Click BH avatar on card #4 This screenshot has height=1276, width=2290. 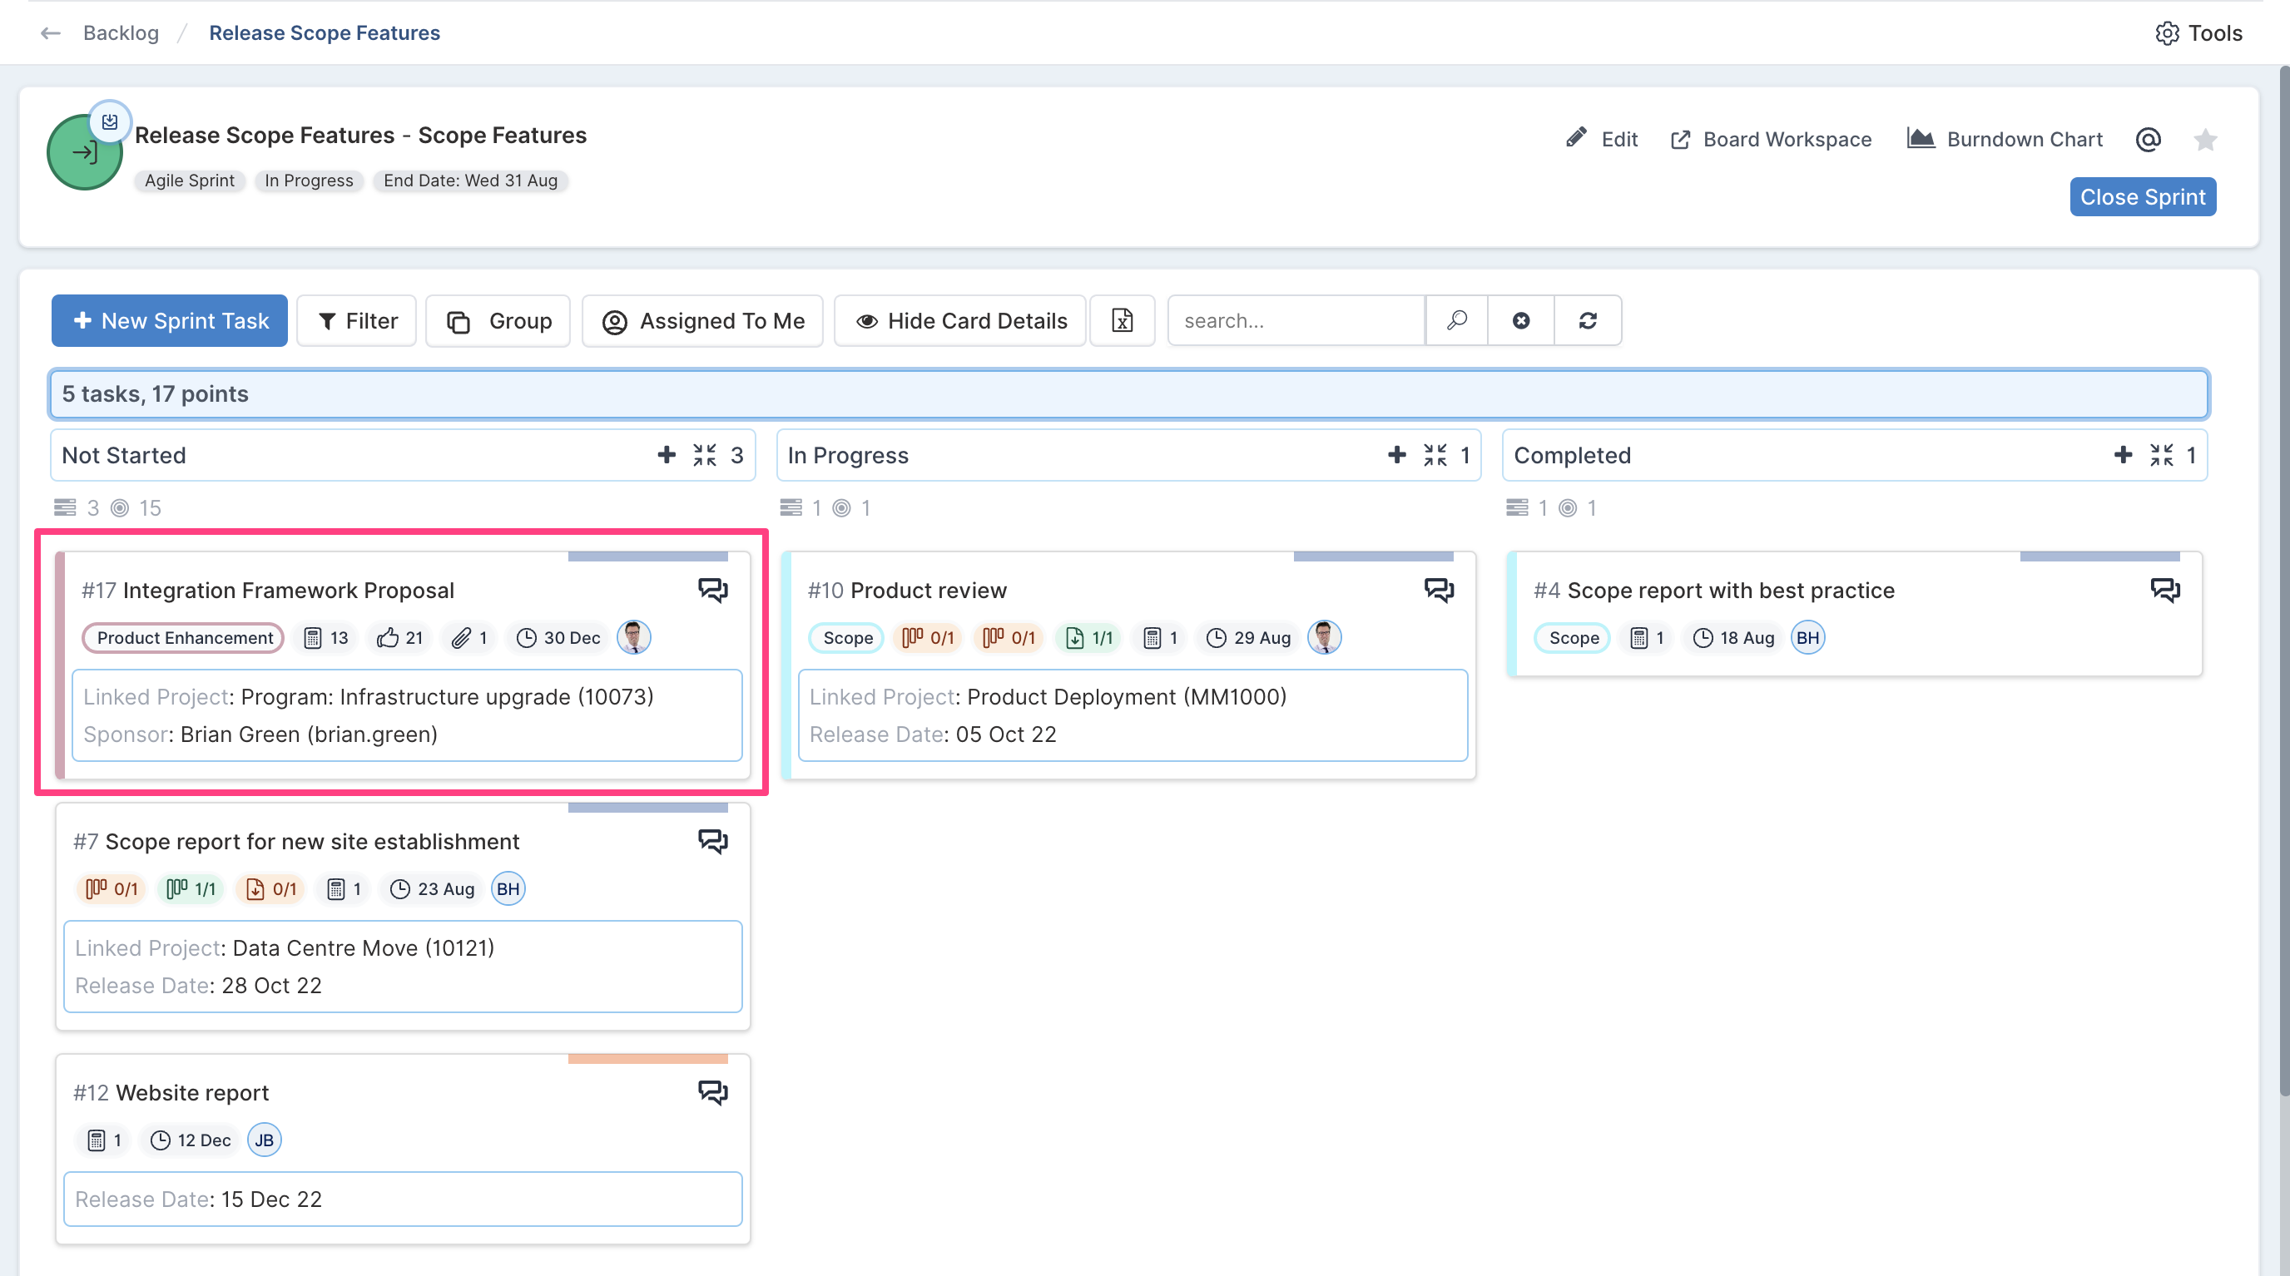(1807, 637)
